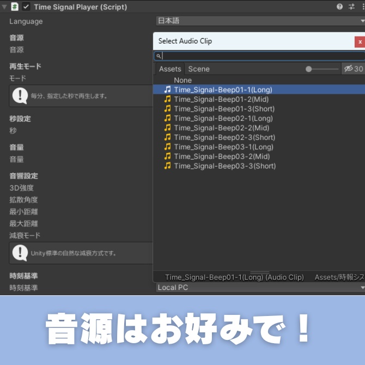Select Time_Signal-Beep03-1(Long) clip

pos(259,147)
